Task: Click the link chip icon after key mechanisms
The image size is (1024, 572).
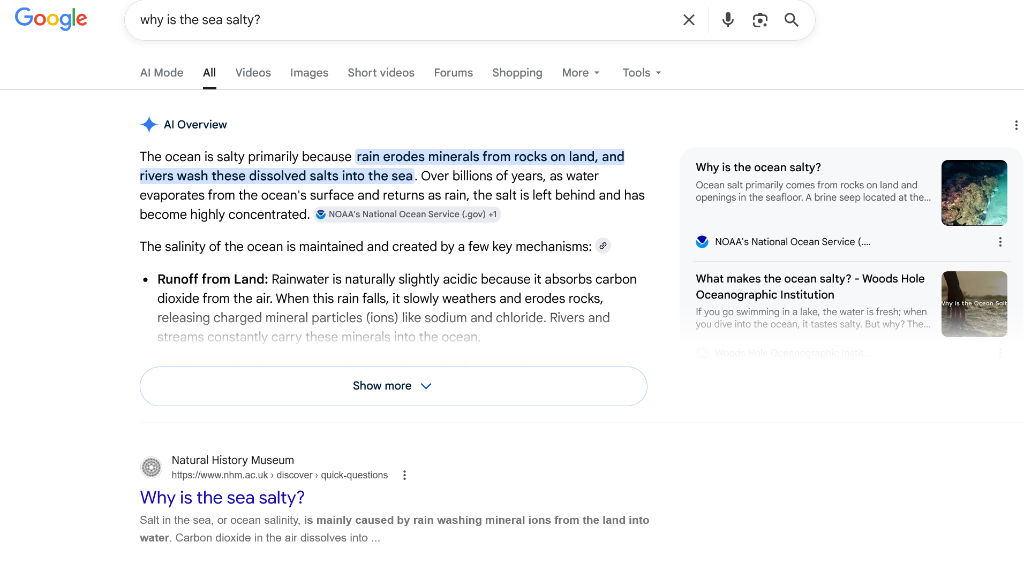Action: [603, 246]
